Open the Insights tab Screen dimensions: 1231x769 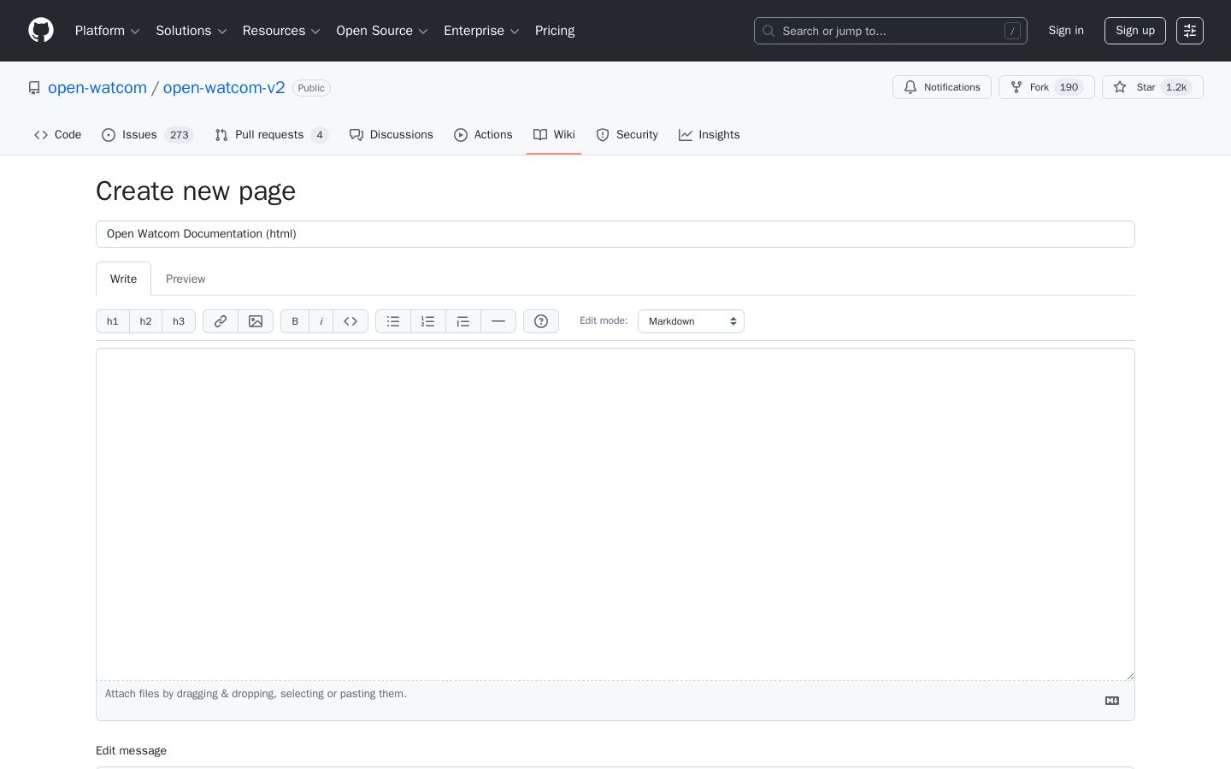(710, 135)
